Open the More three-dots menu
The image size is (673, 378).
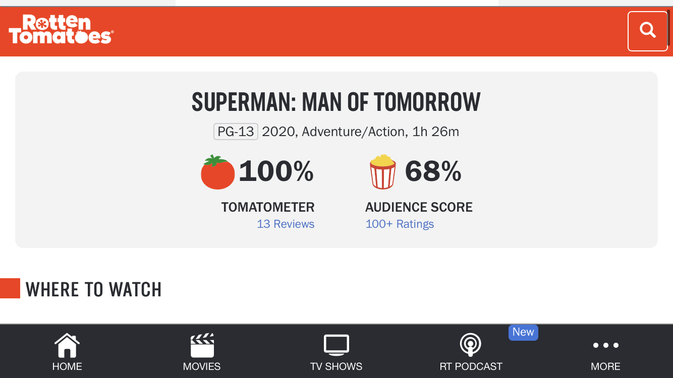point(605,345)
